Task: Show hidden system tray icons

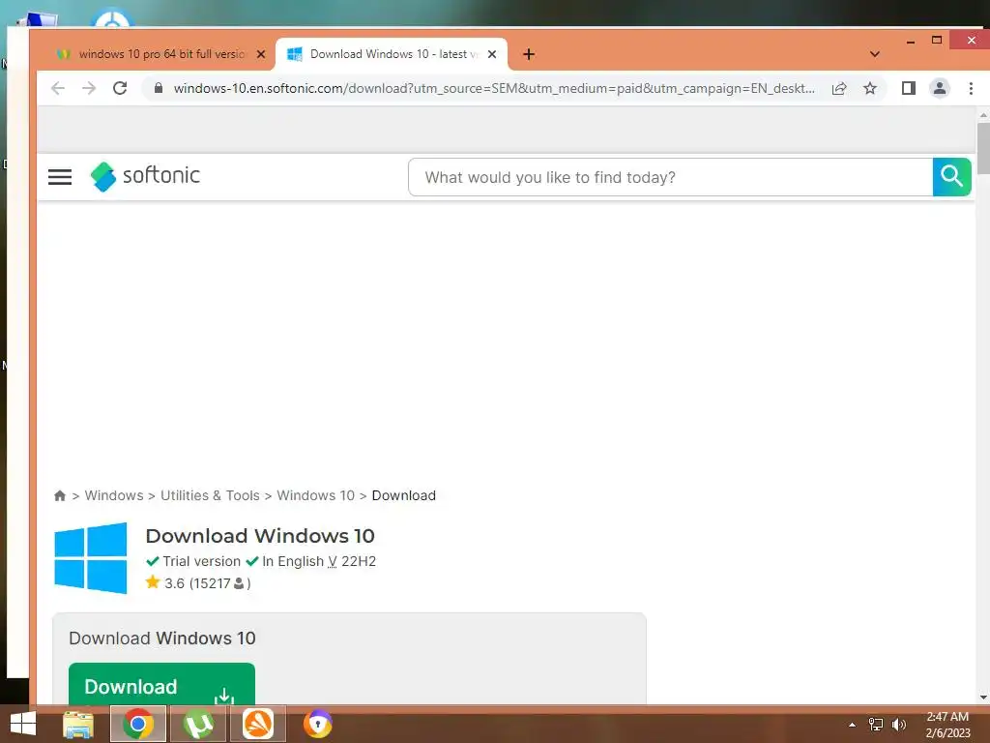Action: pos(853,725)
